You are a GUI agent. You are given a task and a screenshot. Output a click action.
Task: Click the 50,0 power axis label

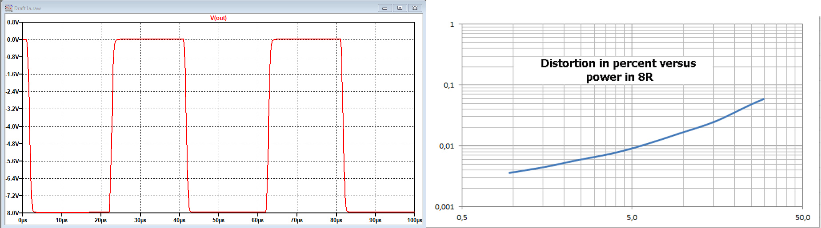(x=803, y=217)
